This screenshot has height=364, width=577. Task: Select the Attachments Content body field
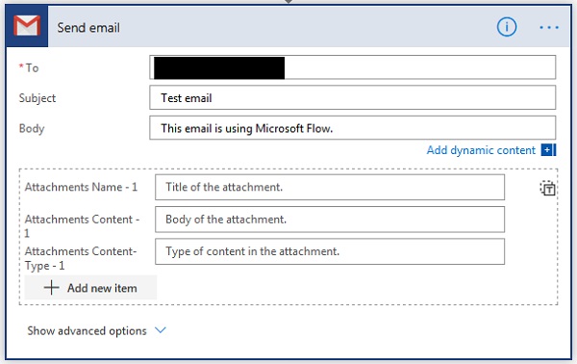pos(330,220)
